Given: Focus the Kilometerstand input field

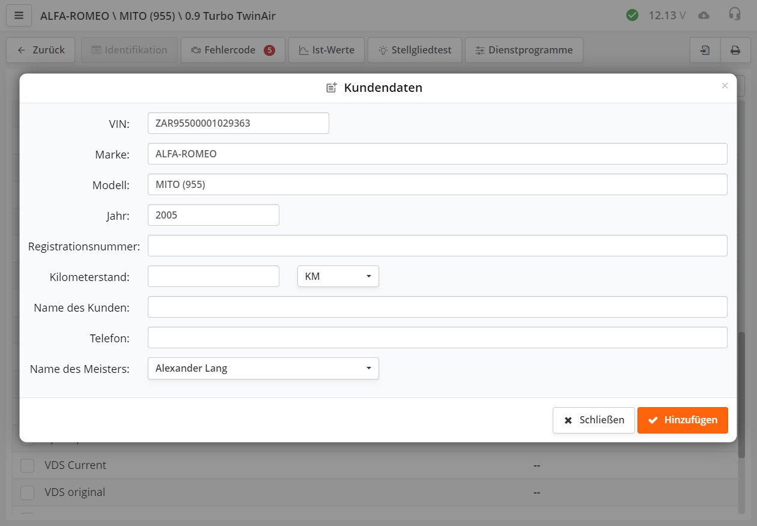Looking at the screenshot, I should click(213, 276).
